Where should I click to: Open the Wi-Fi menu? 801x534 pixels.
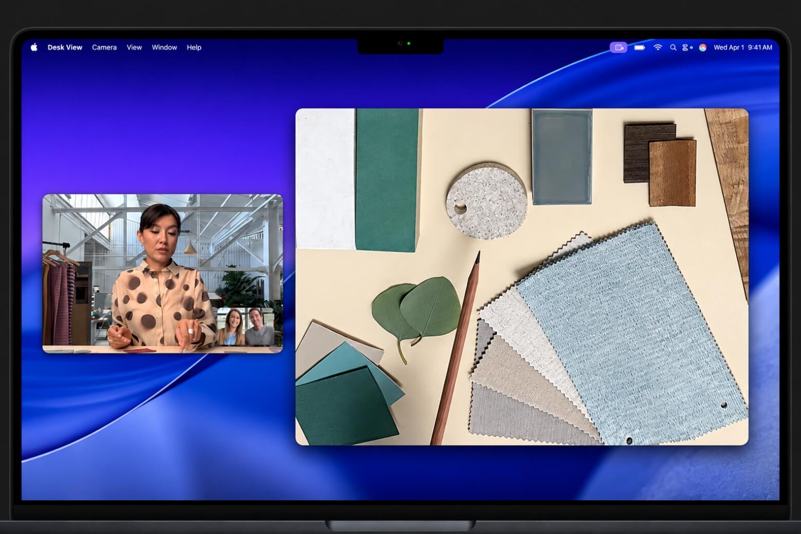point(658,47)
